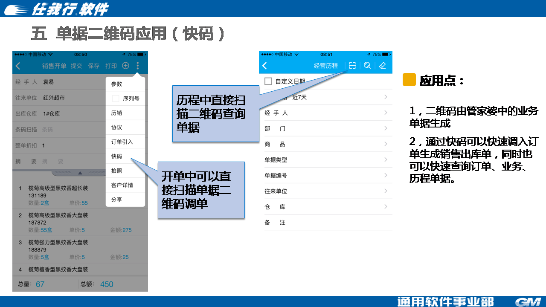Expand the 单据类型 row chevron

[x=386, y=159]
